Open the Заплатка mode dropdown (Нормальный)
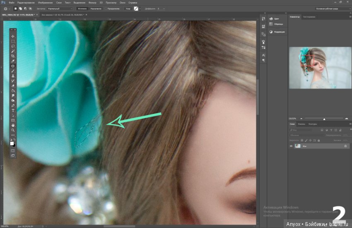 point(60,9)
